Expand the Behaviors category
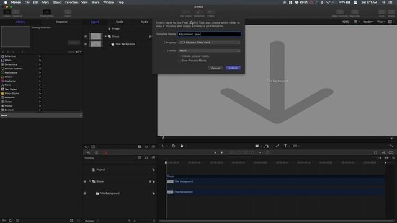 pyautogui.click(x=40, y=56)
